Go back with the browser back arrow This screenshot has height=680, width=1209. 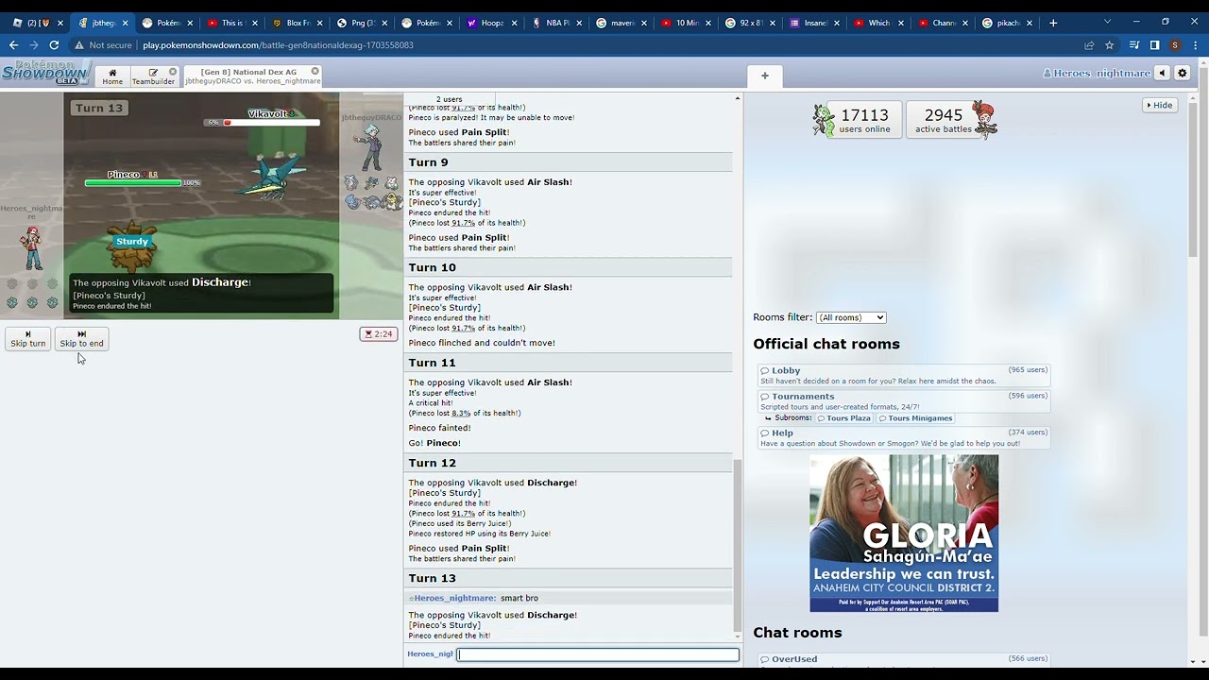coord(13,44)
